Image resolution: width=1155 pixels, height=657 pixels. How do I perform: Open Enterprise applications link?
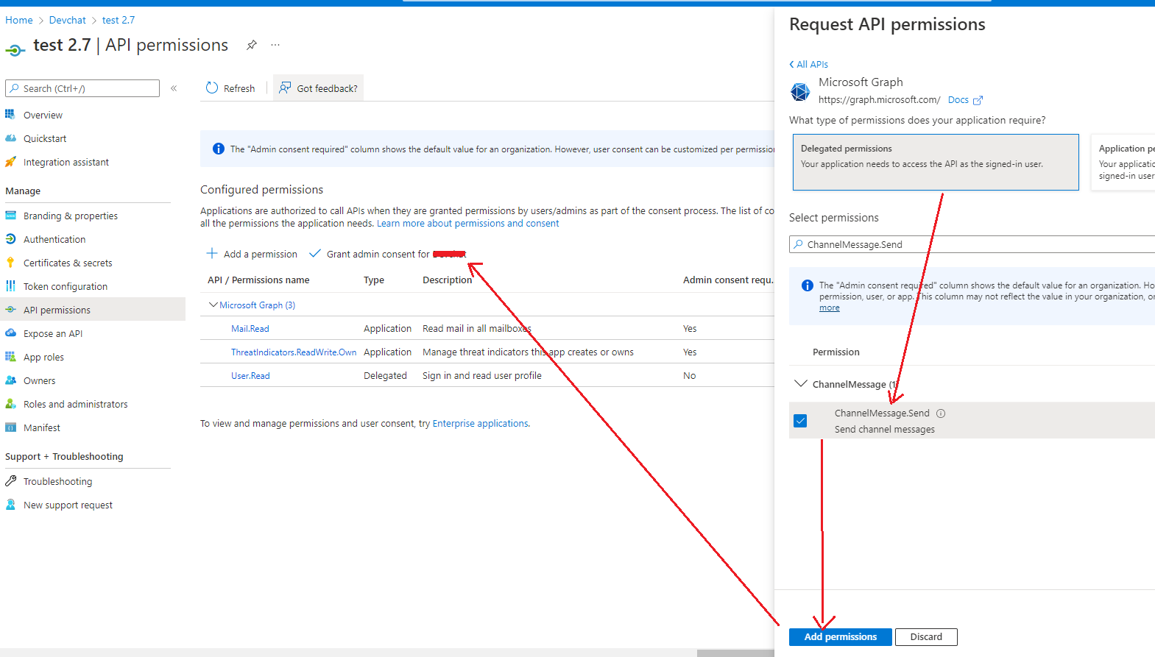click(x=480, y=424)
